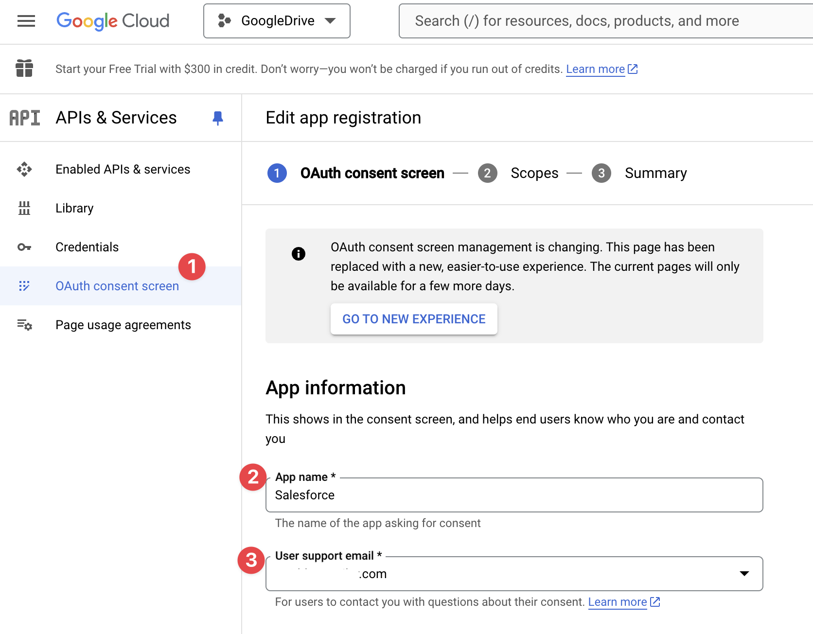Click the OAuth consent screen sidebar icon
The height and width of the screenshot is (634, 813).
tap(24, 286)
